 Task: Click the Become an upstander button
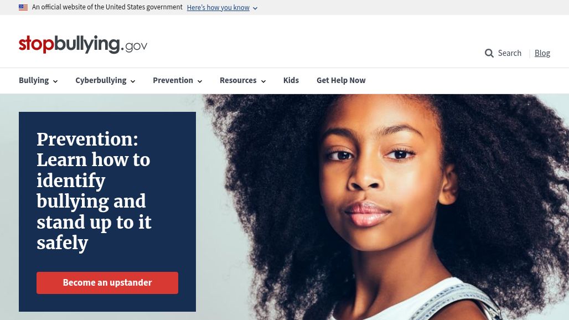pyautogui.click(x=107, y=283)
